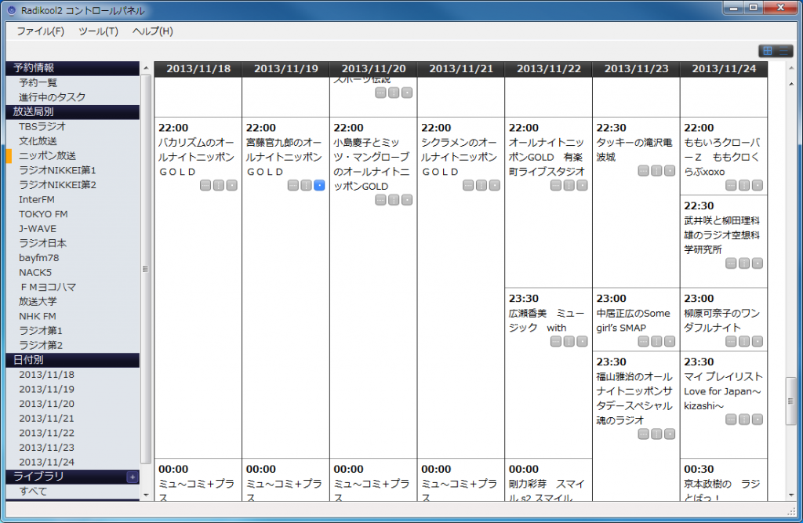Open 予約一覧 in sidebar
Screen dimensions: 803x523
point(38,82)
